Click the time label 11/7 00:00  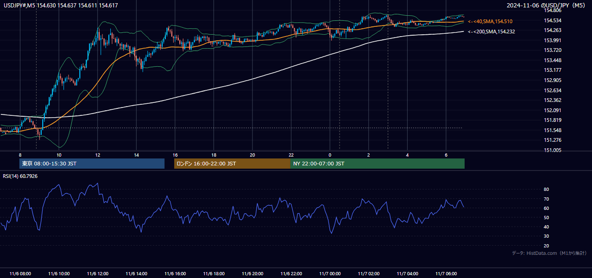pyautogui.click(x=329, y=274)
